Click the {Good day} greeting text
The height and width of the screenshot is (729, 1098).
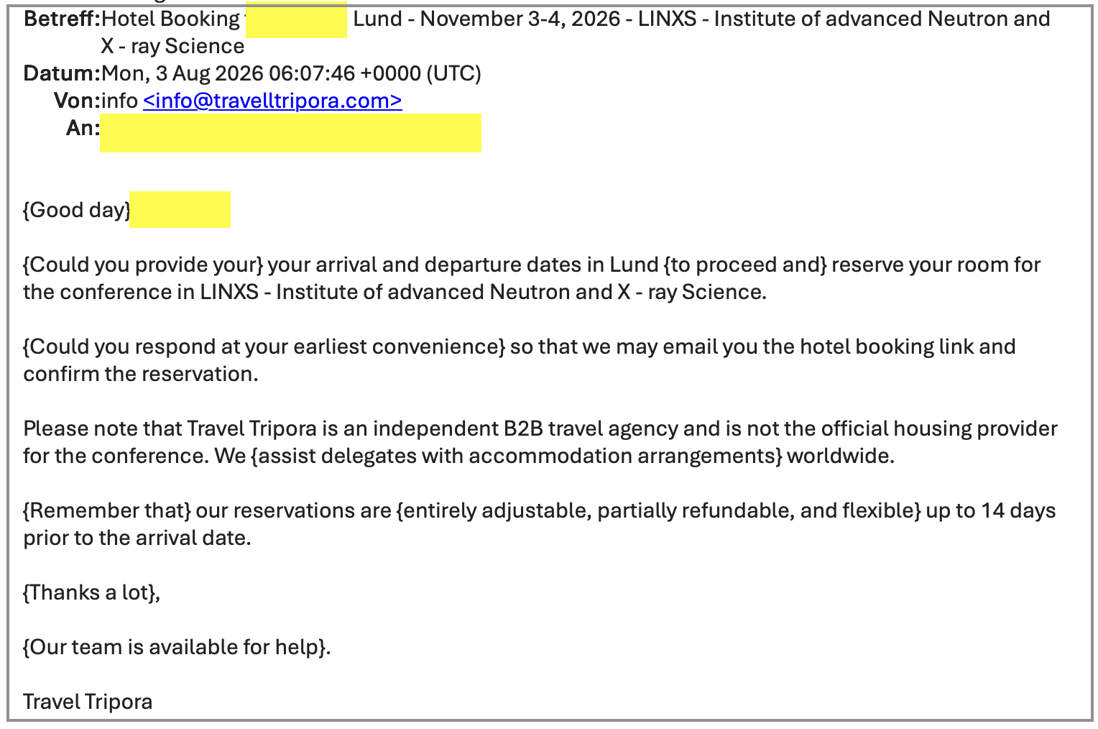tap(77, 210)
